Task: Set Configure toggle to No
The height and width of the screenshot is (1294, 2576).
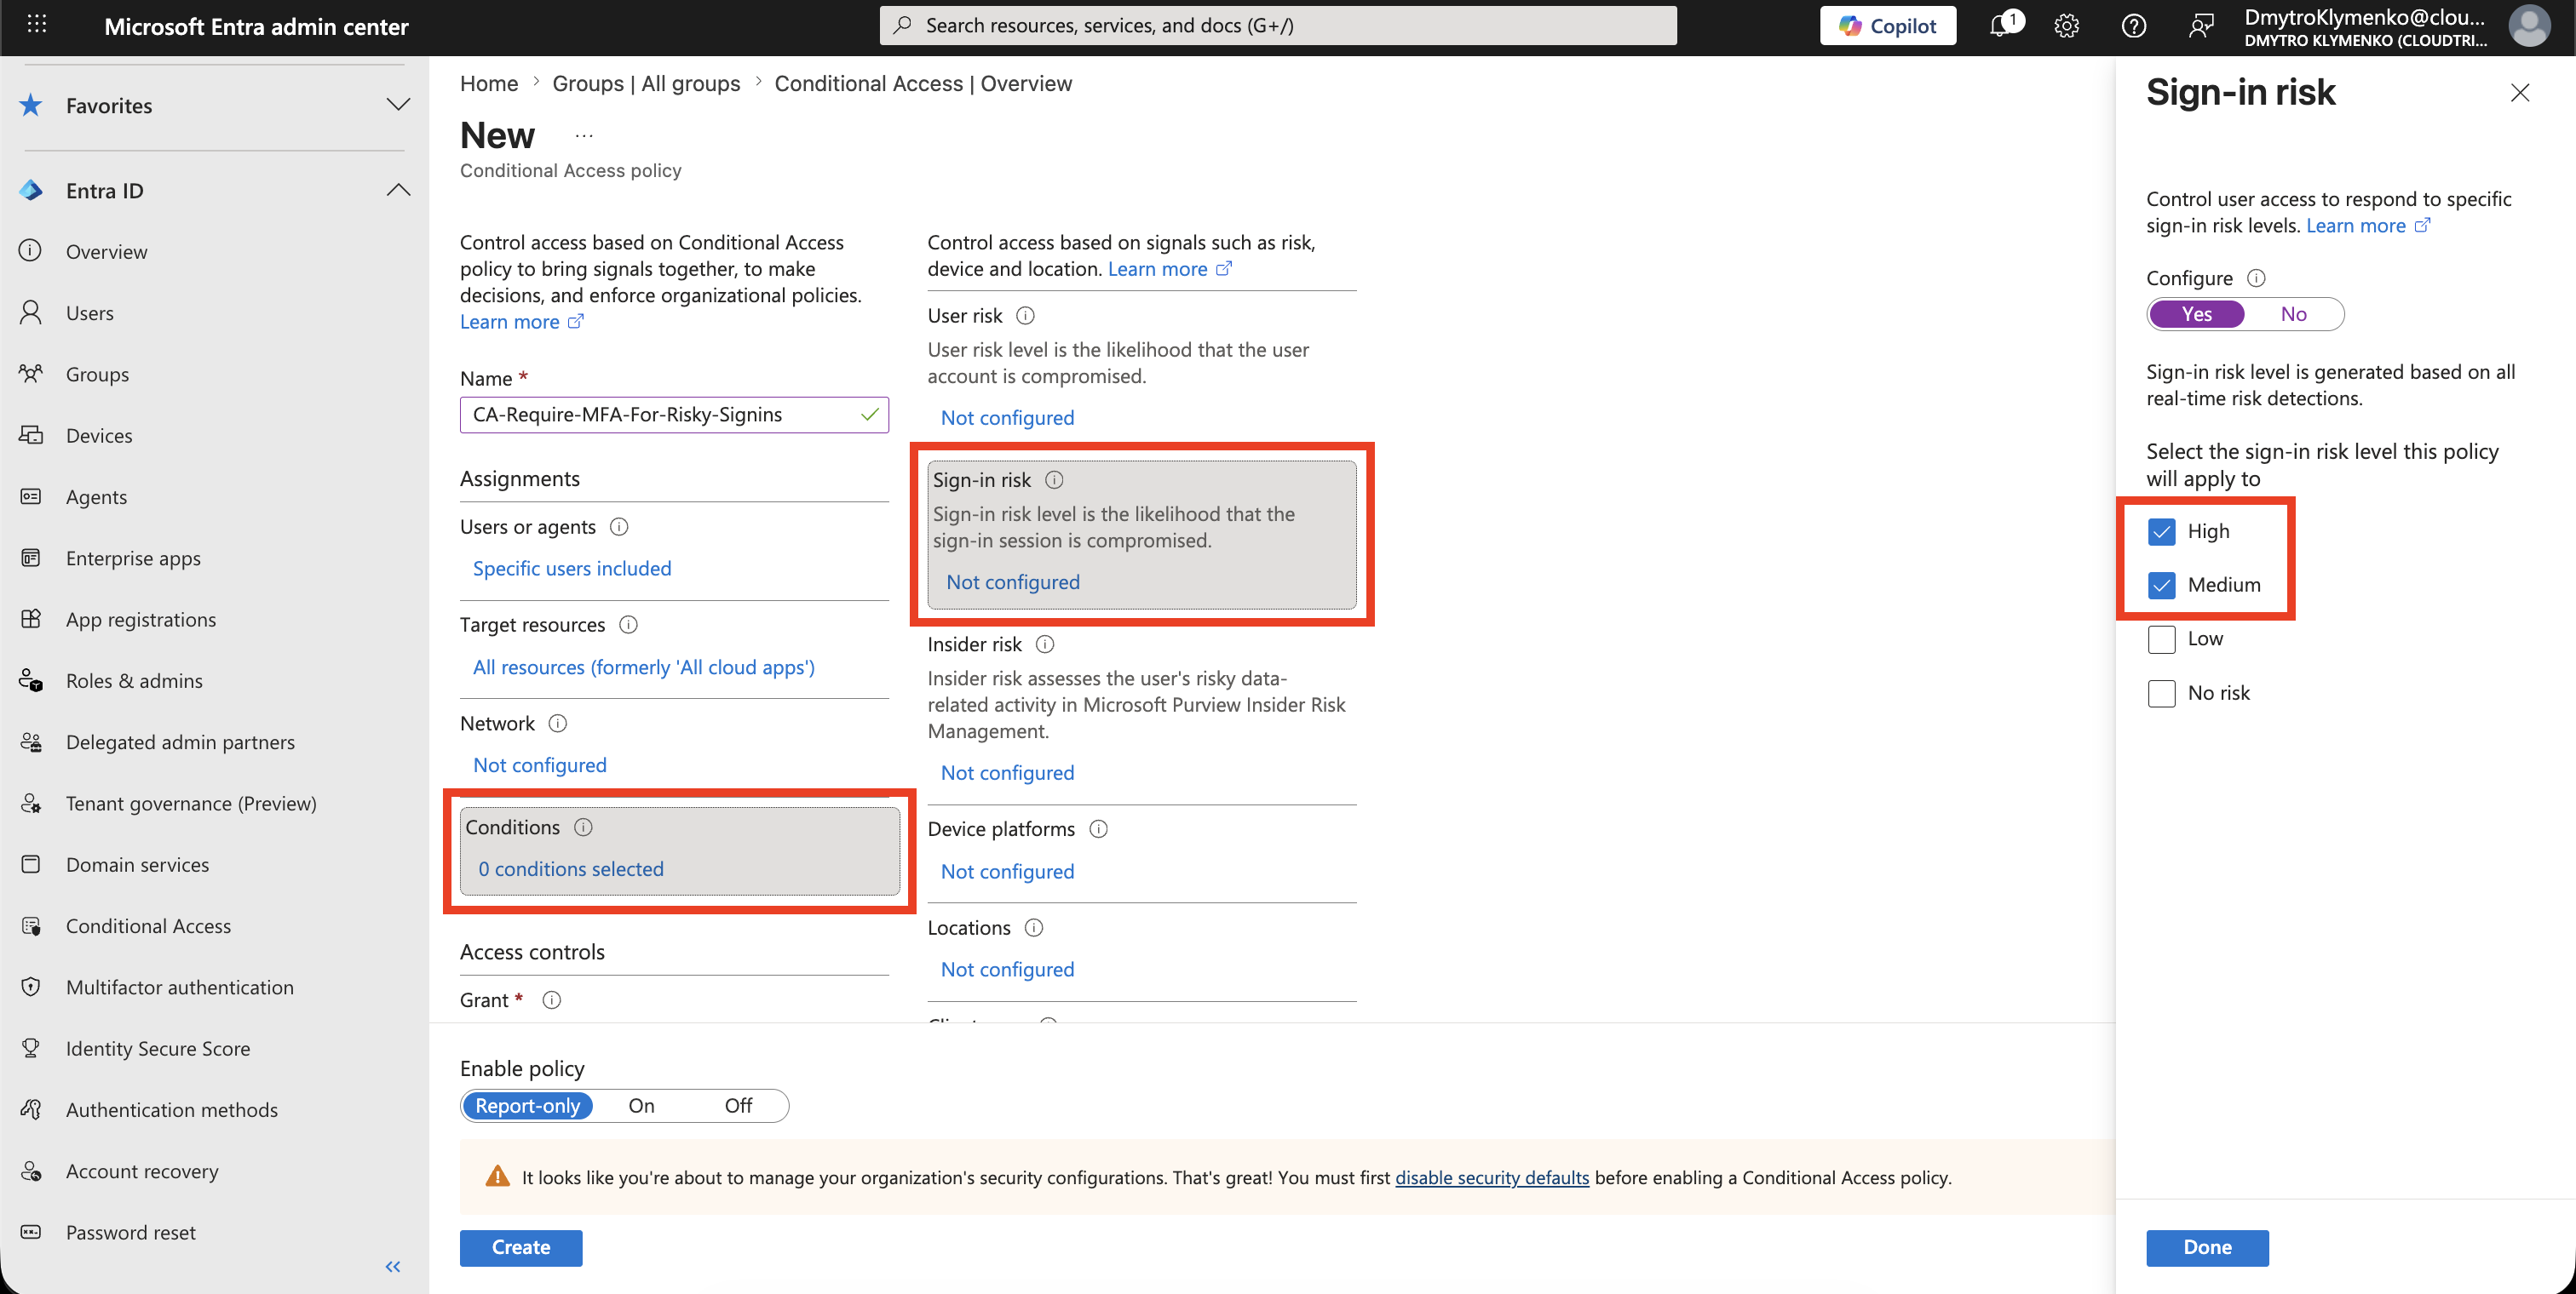Action: click(x=2293, y=314)
